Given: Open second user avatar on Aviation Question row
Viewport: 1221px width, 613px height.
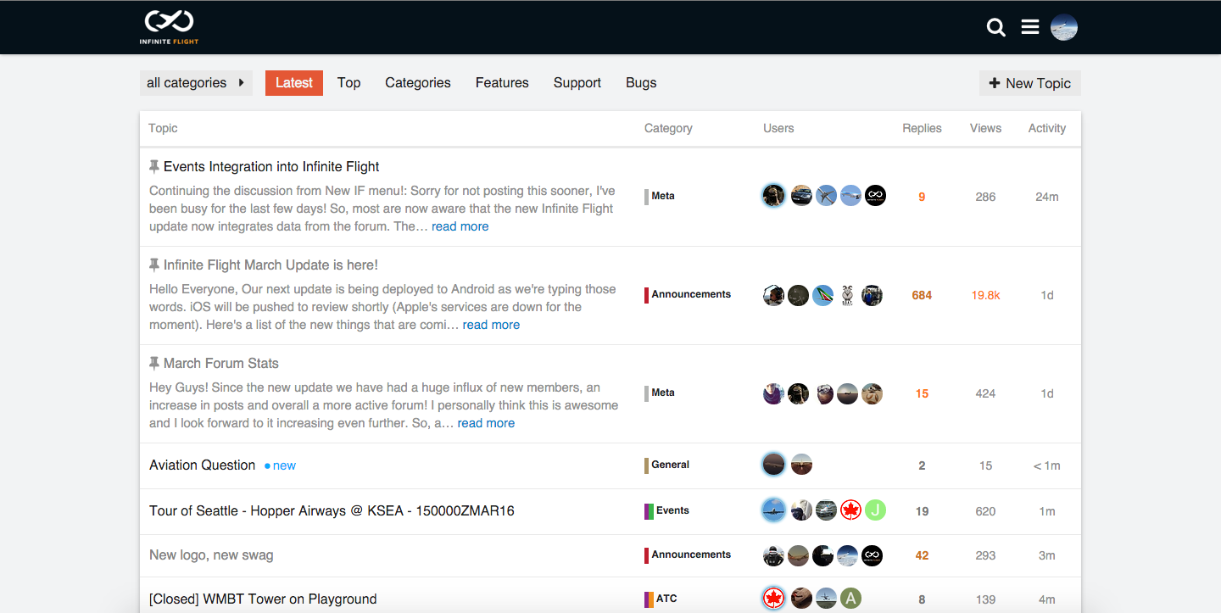Looking at the screenshot, I should coord(801,465).
